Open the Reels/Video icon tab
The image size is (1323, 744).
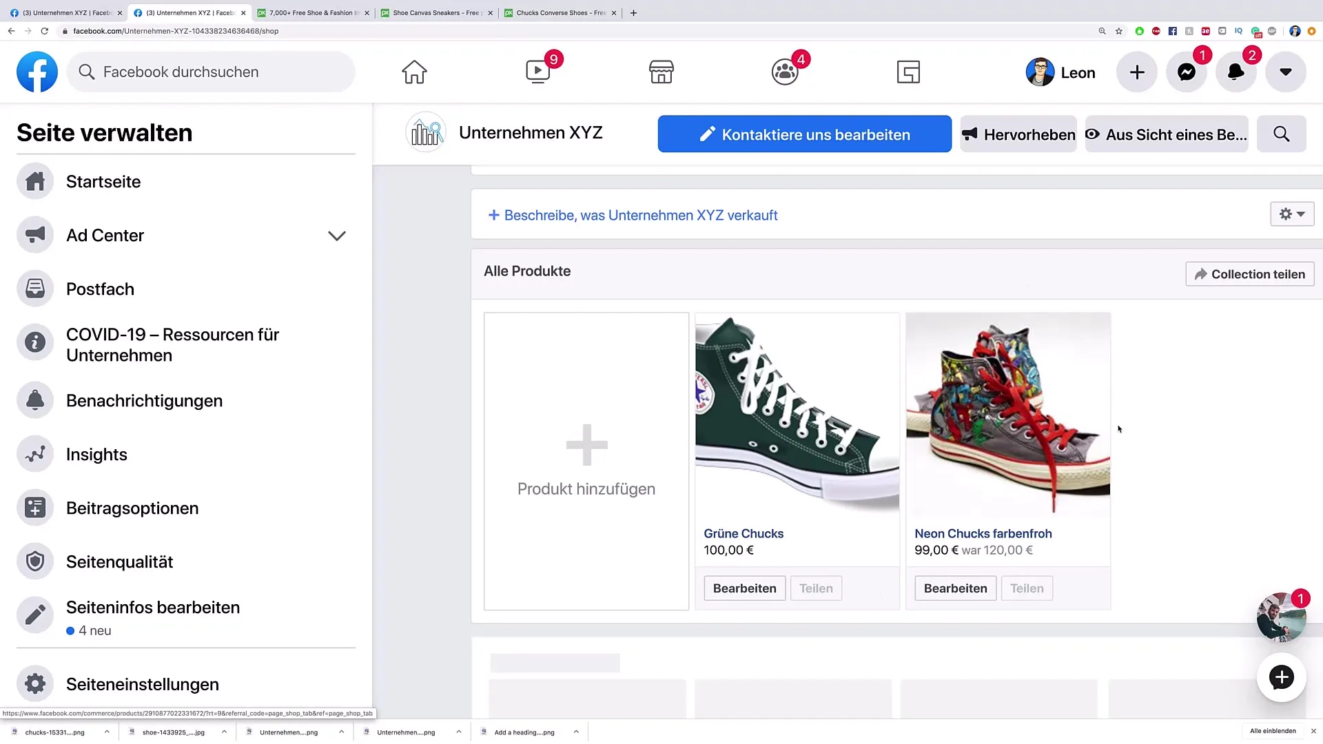[x=536, y=72]
